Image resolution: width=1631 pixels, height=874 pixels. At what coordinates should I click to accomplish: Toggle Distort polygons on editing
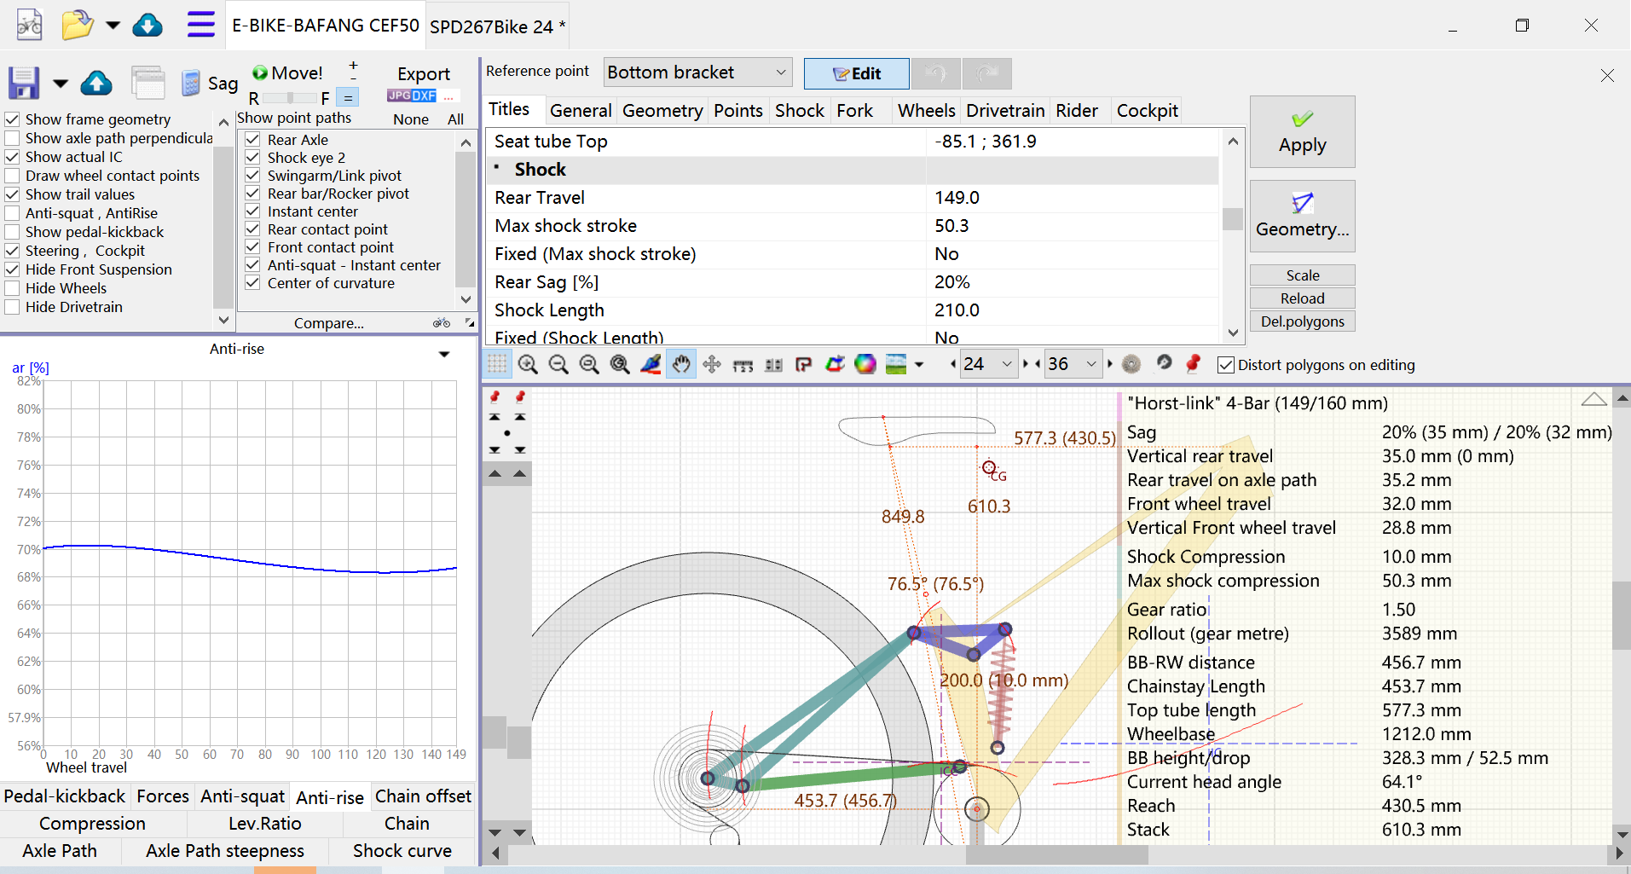click(x=1226, y=365)
